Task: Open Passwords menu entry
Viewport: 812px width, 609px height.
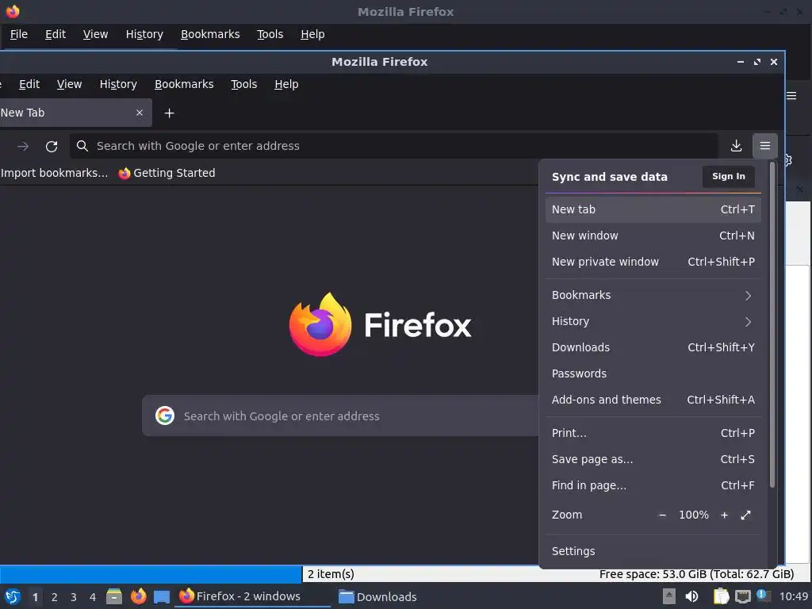Action: coord(653,373)
